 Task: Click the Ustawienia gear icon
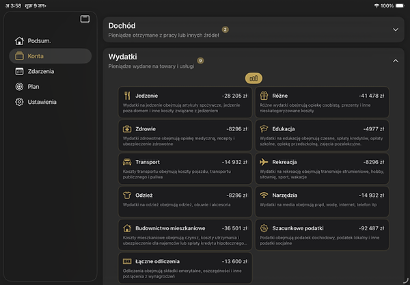click(x=19, y=102)
